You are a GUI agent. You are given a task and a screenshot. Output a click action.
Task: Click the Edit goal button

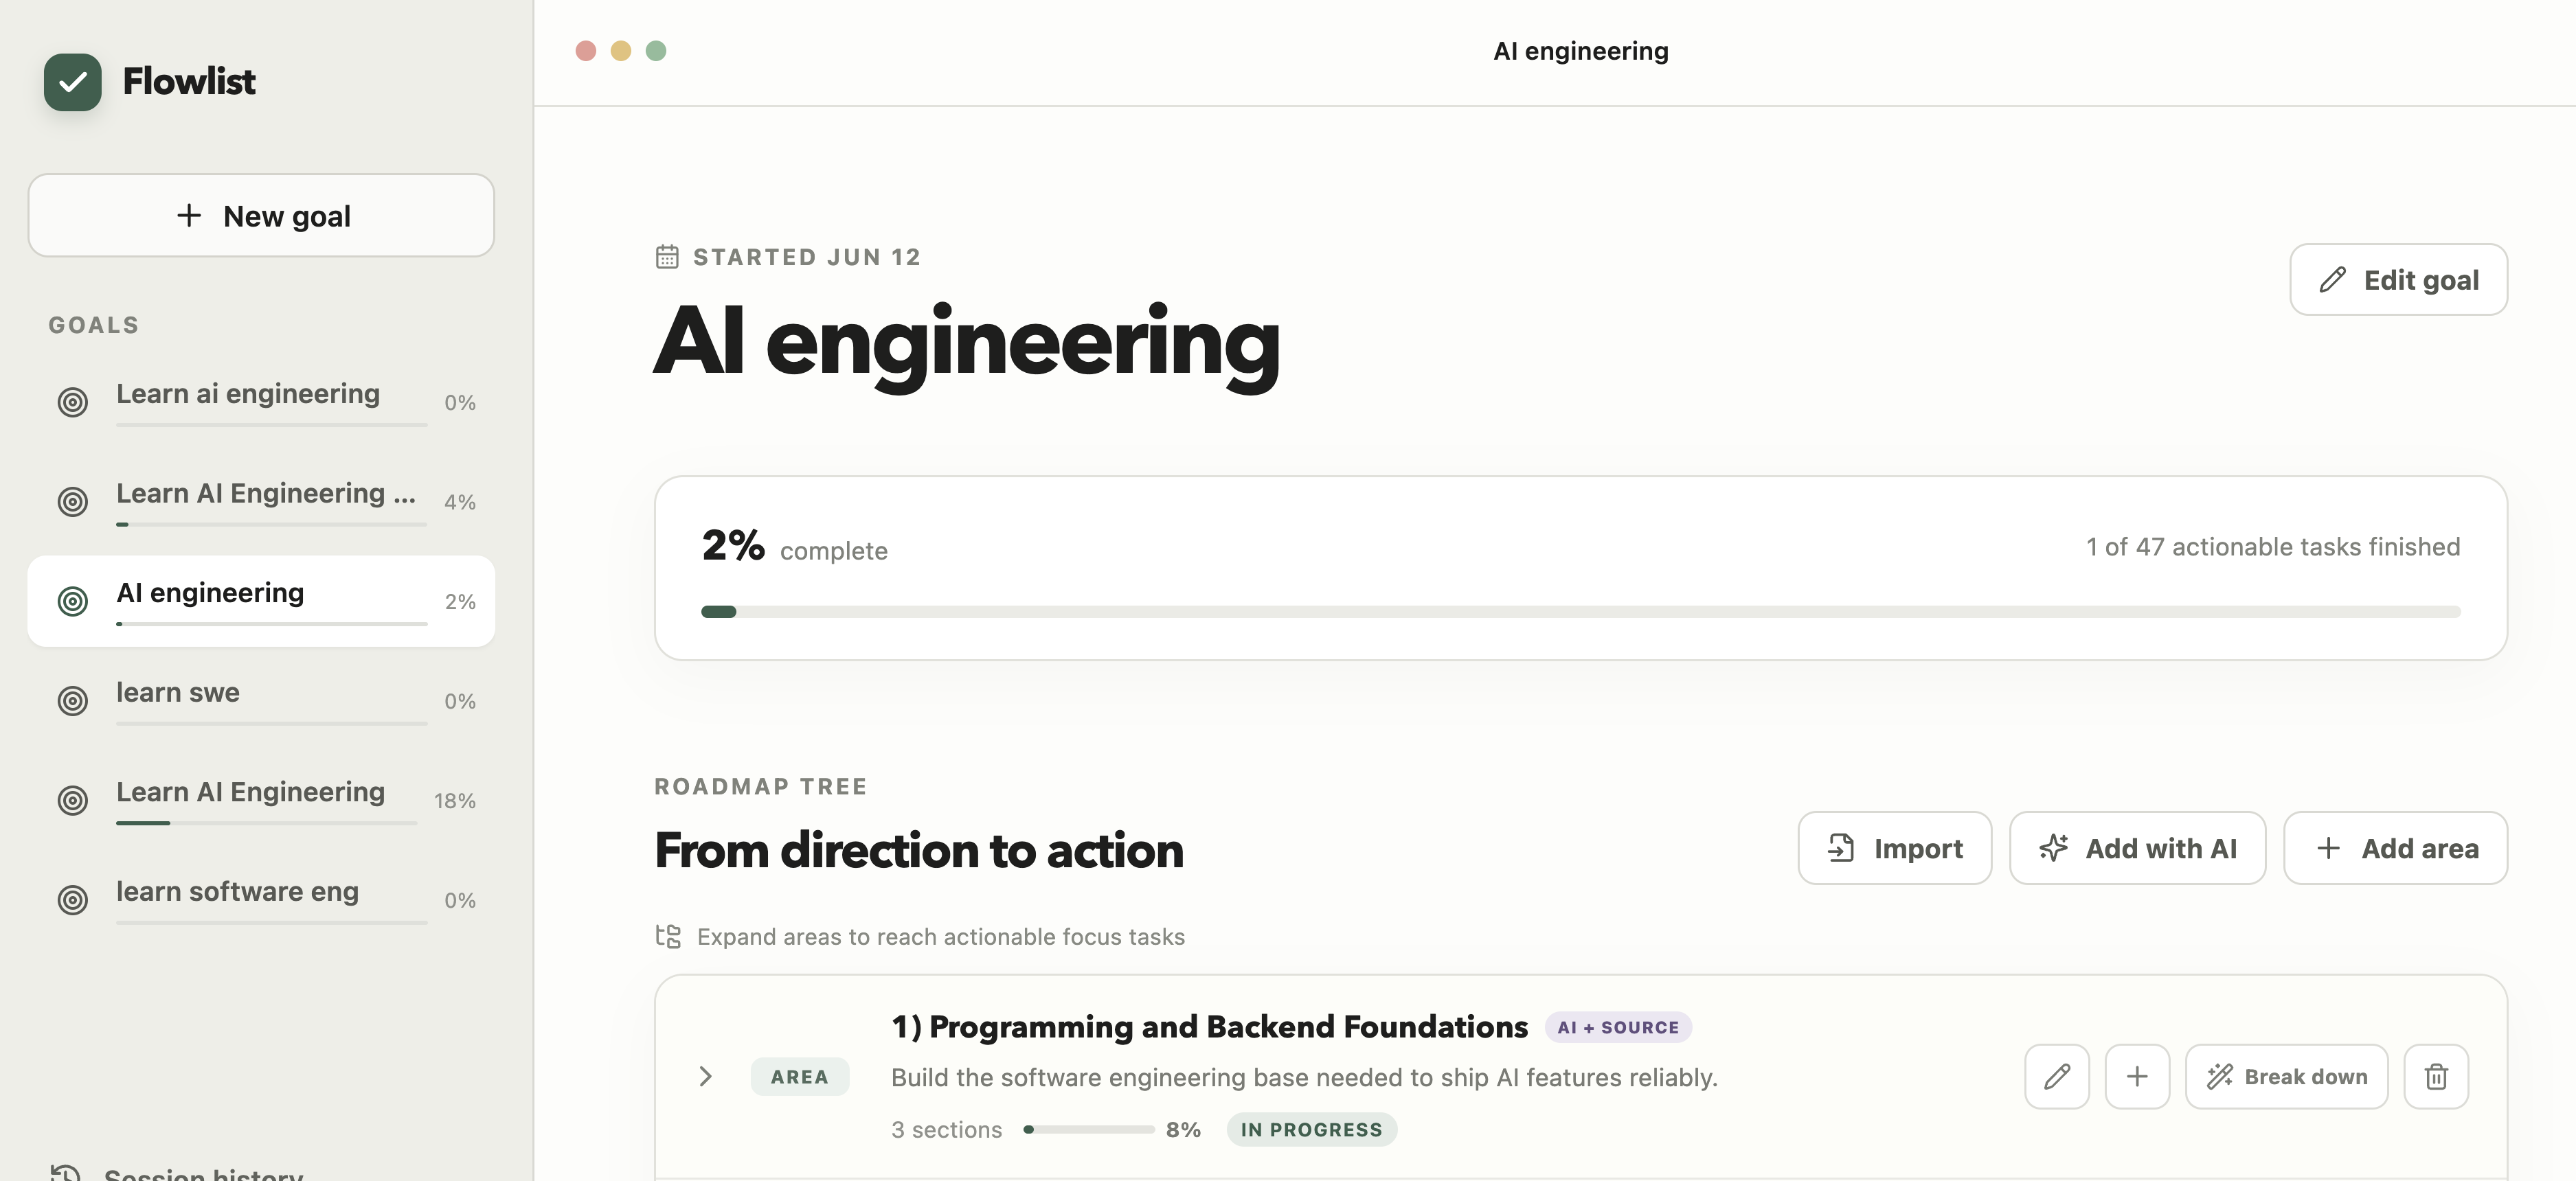click(x=2398, y=279)
